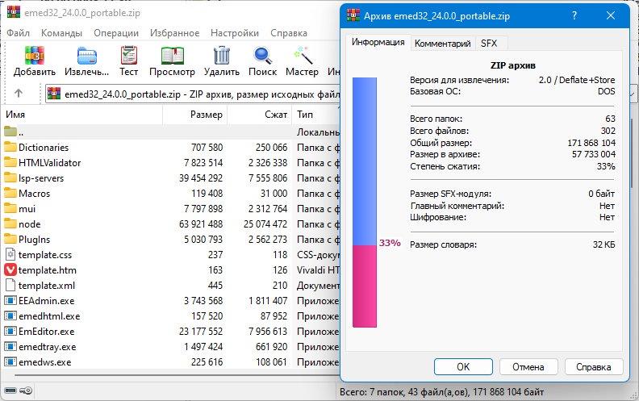Switch to the Комментарий tab
Image resolution: width=639 pixels, height=401 pixels.
click(443, 44)
